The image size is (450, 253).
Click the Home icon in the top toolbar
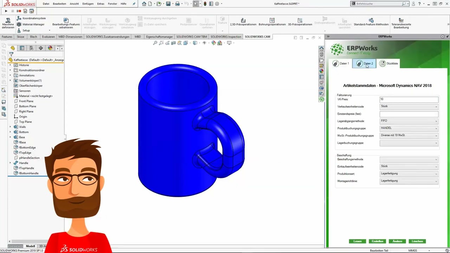144,4
